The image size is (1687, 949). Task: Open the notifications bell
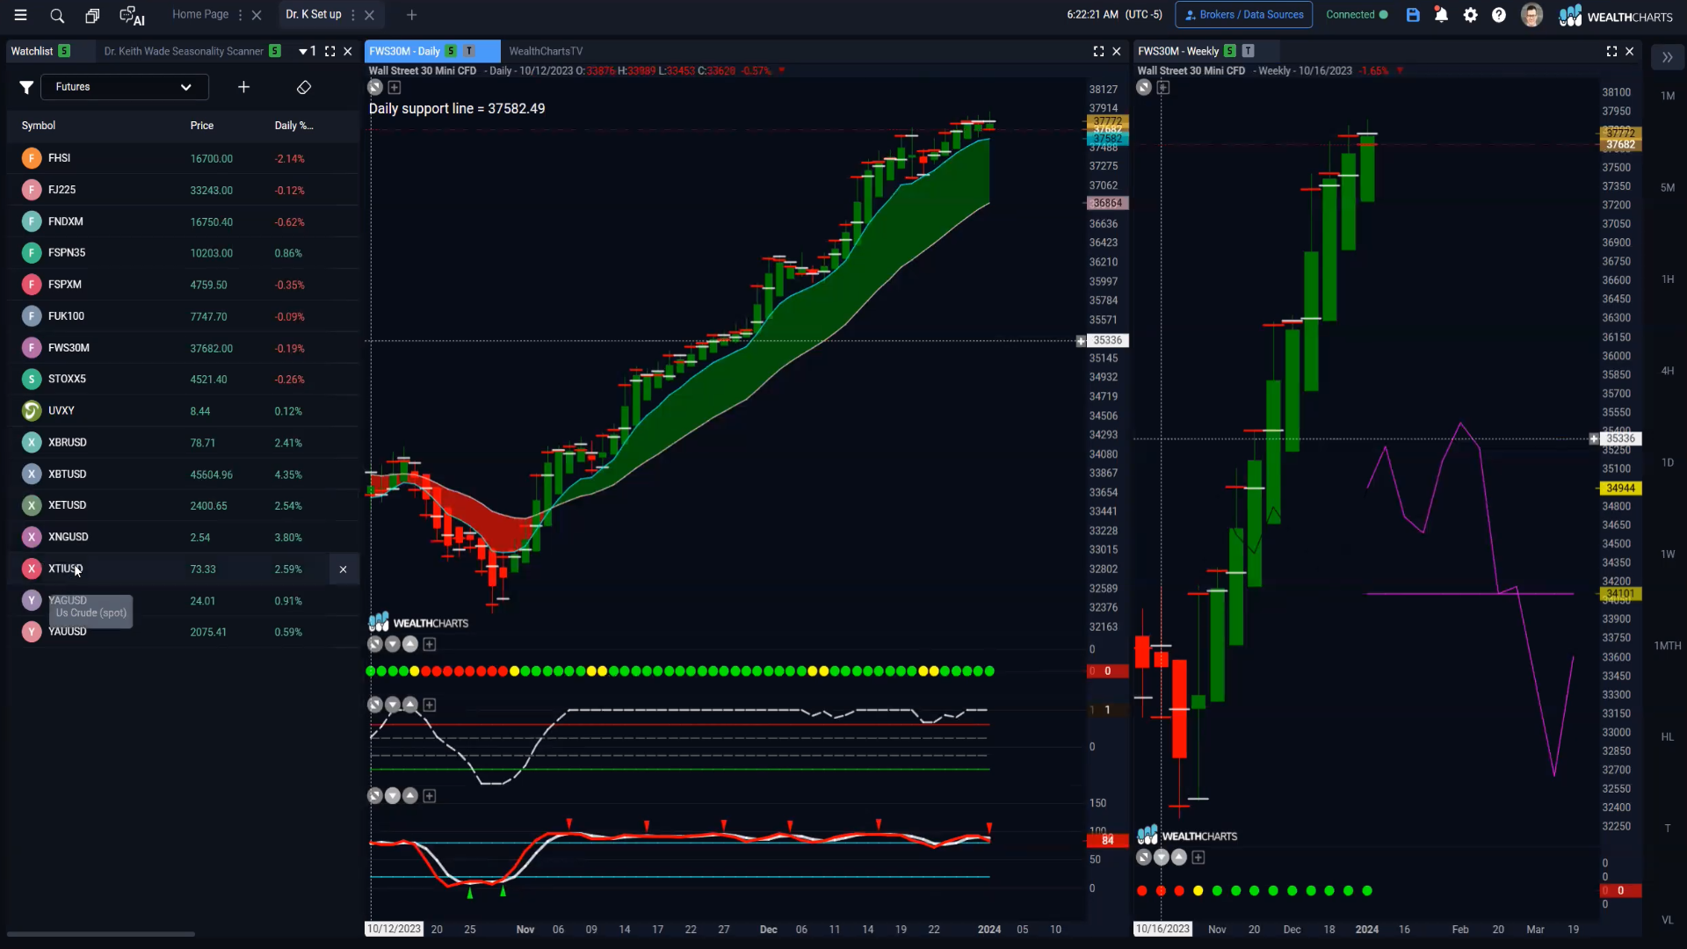pyautogui.click(x=1441, y=15)
